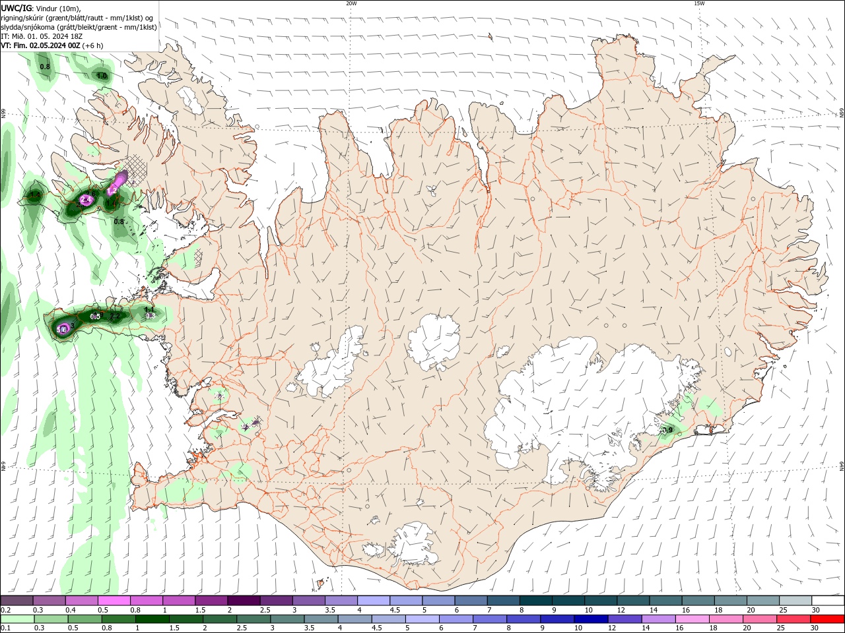The width and height of the screenshot is (845, 633).
Task: Select the darkest green 1 swatch in bottom legend row
Action: click(152, 619)
